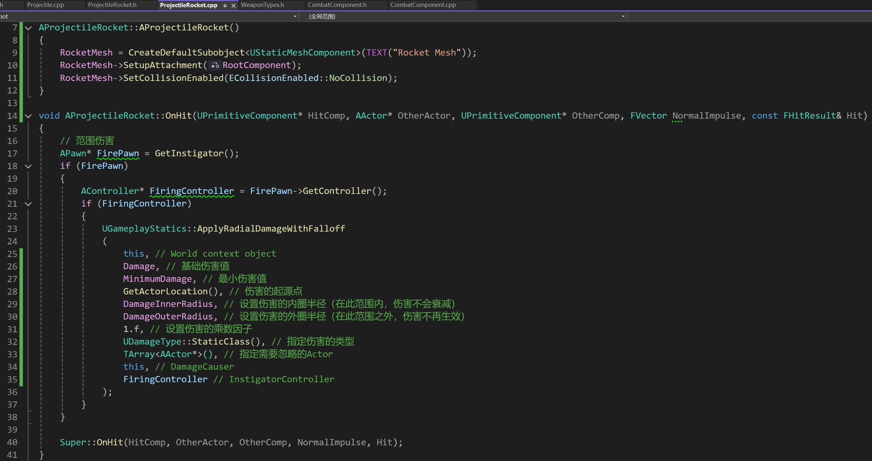Close the ProjectileRocket.cpp tab
The image size is (872, 461).
pos(233,5)
